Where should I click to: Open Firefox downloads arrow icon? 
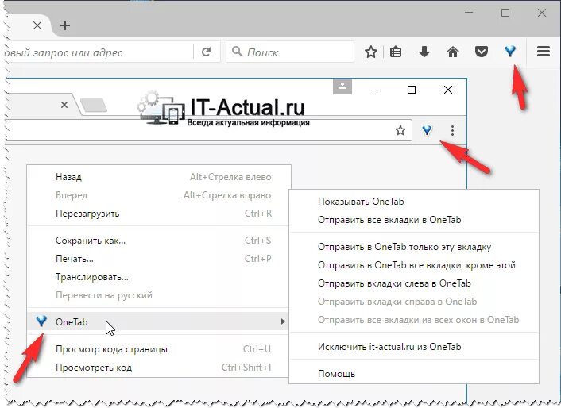(424, 52)
